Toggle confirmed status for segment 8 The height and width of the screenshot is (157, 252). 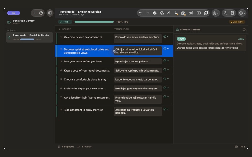coord(165,109)
